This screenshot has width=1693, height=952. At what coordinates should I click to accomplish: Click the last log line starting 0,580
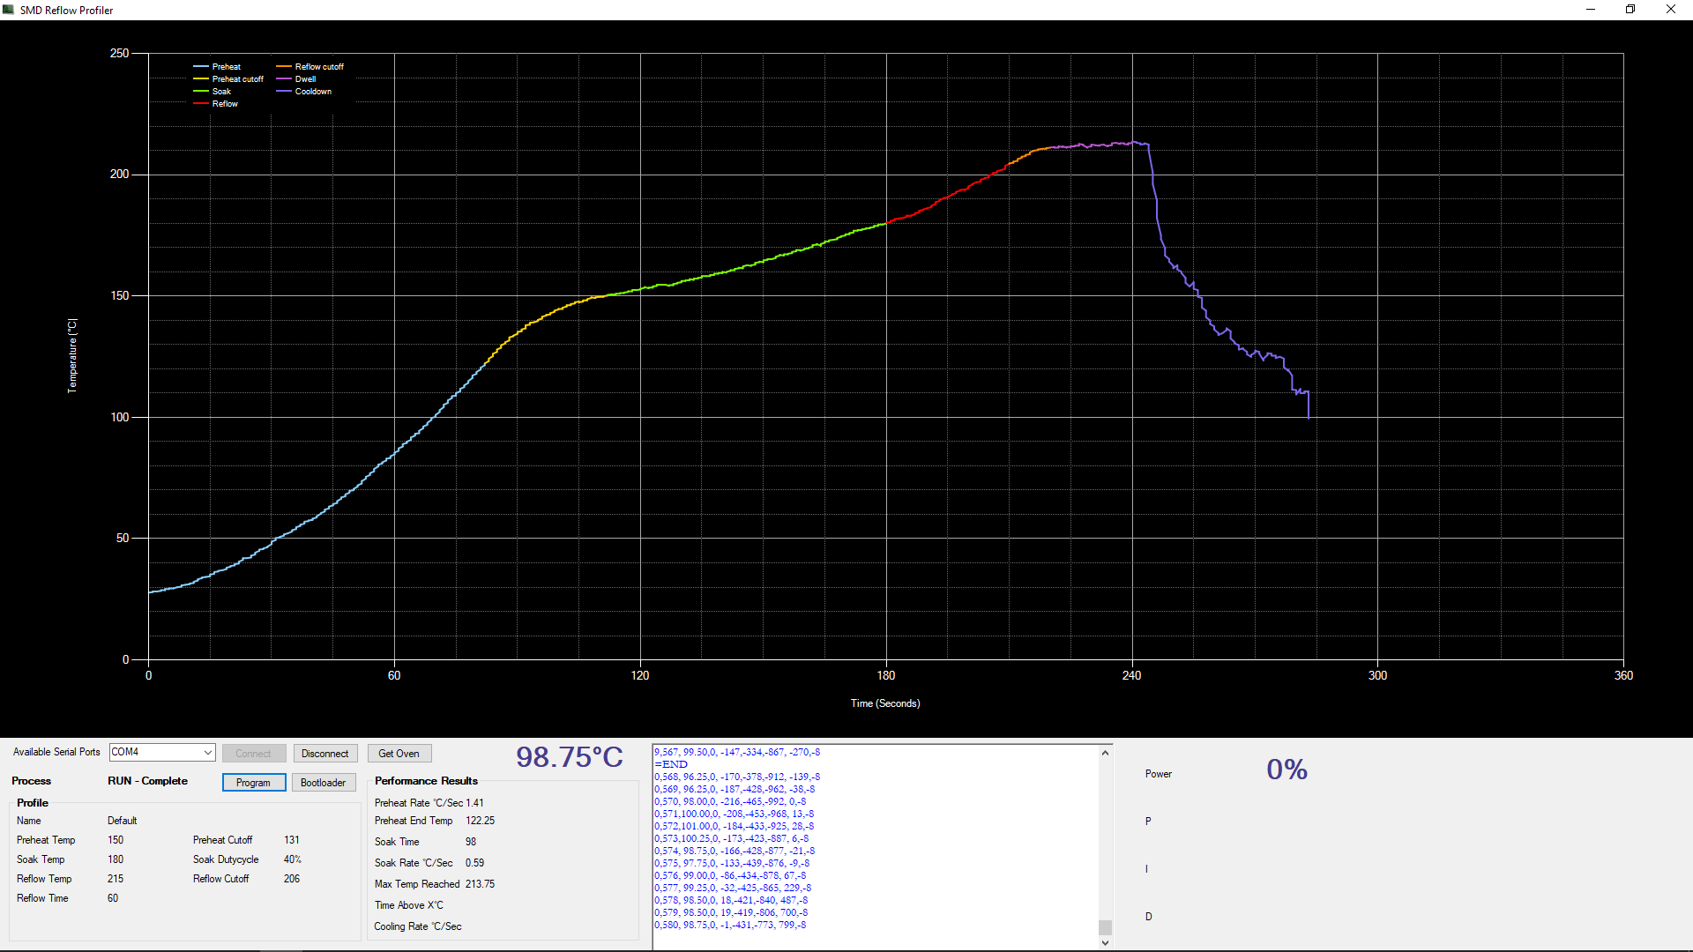coord(730,925)
